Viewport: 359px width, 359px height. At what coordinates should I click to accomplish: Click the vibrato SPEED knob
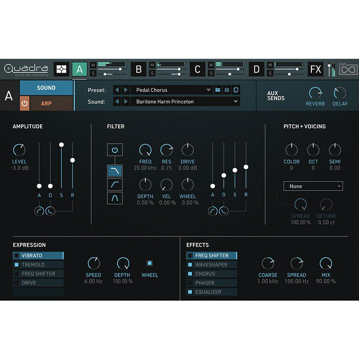click(x=94, y=263)
